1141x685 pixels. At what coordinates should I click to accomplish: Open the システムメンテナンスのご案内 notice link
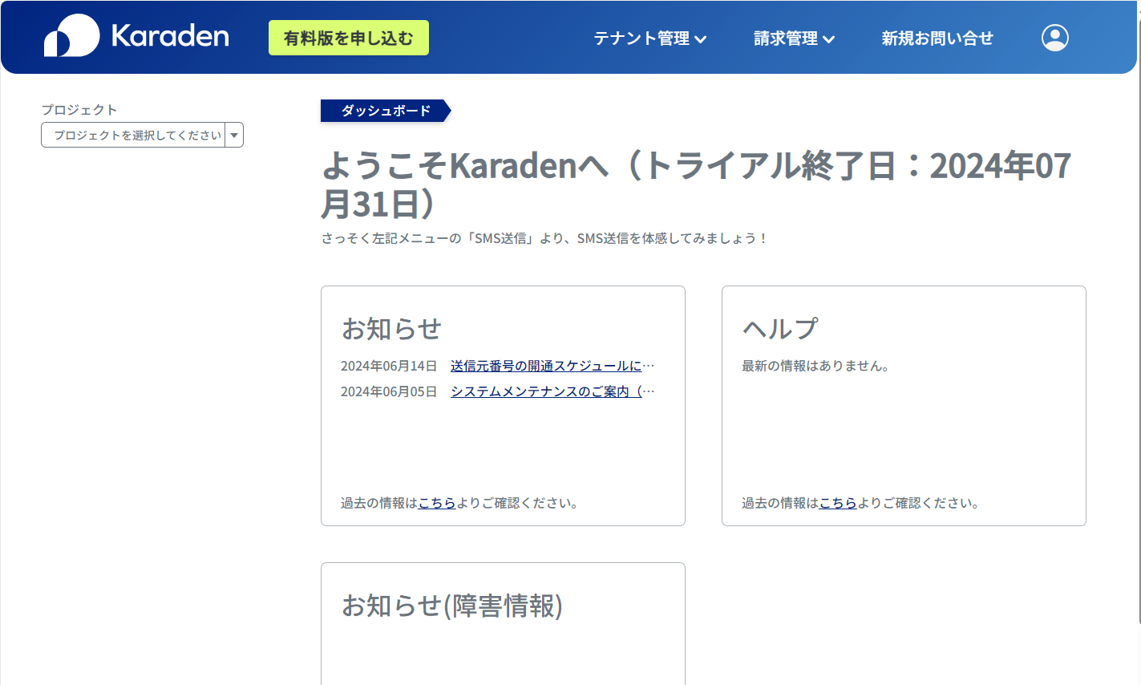[552, 391]
